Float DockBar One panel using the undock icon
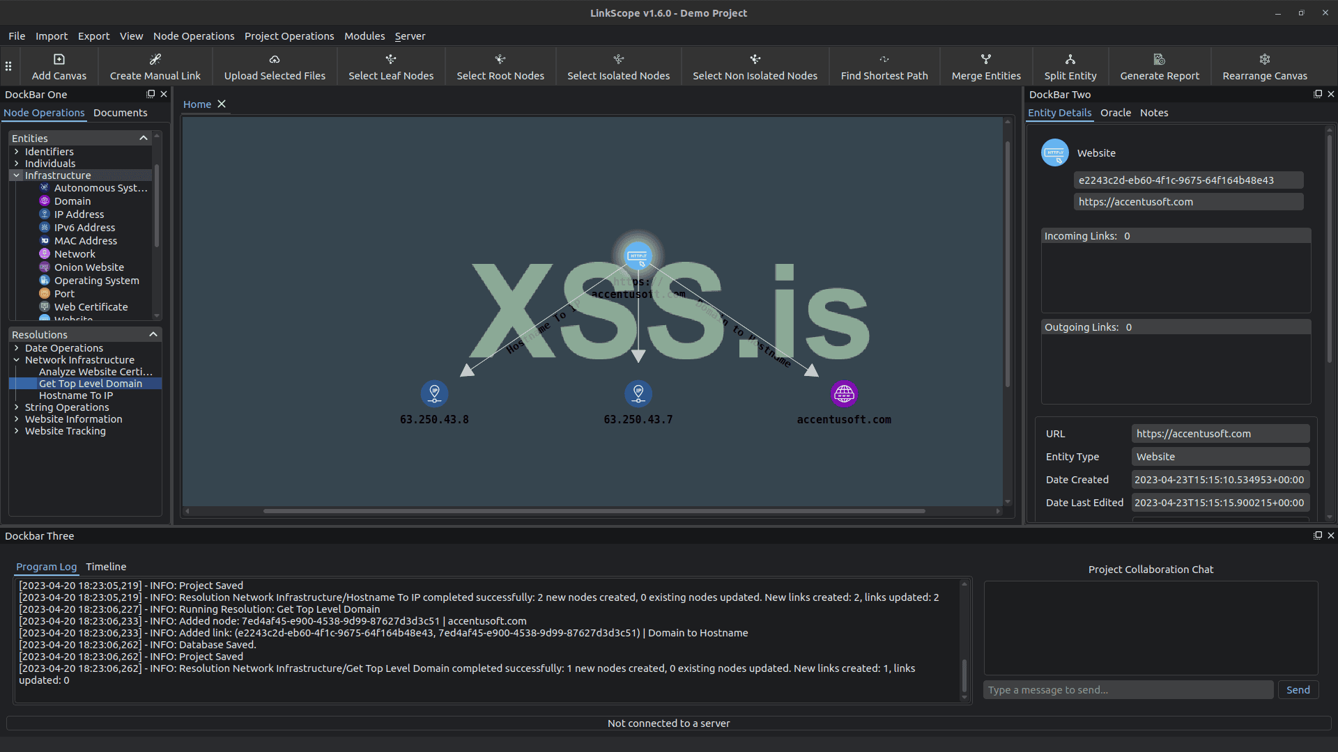The width and height of the screenshot is (1338, 752). 151,94
